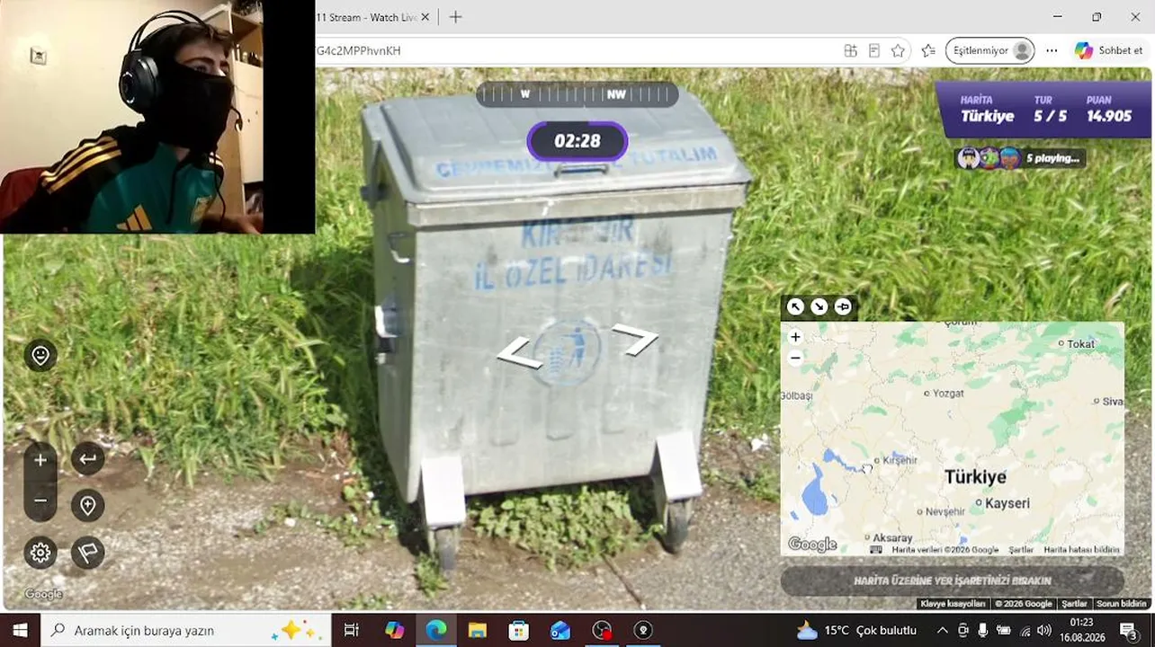Open network settings tray icon
This screenshot has height=647, width=1155.
pos(1024,631)
